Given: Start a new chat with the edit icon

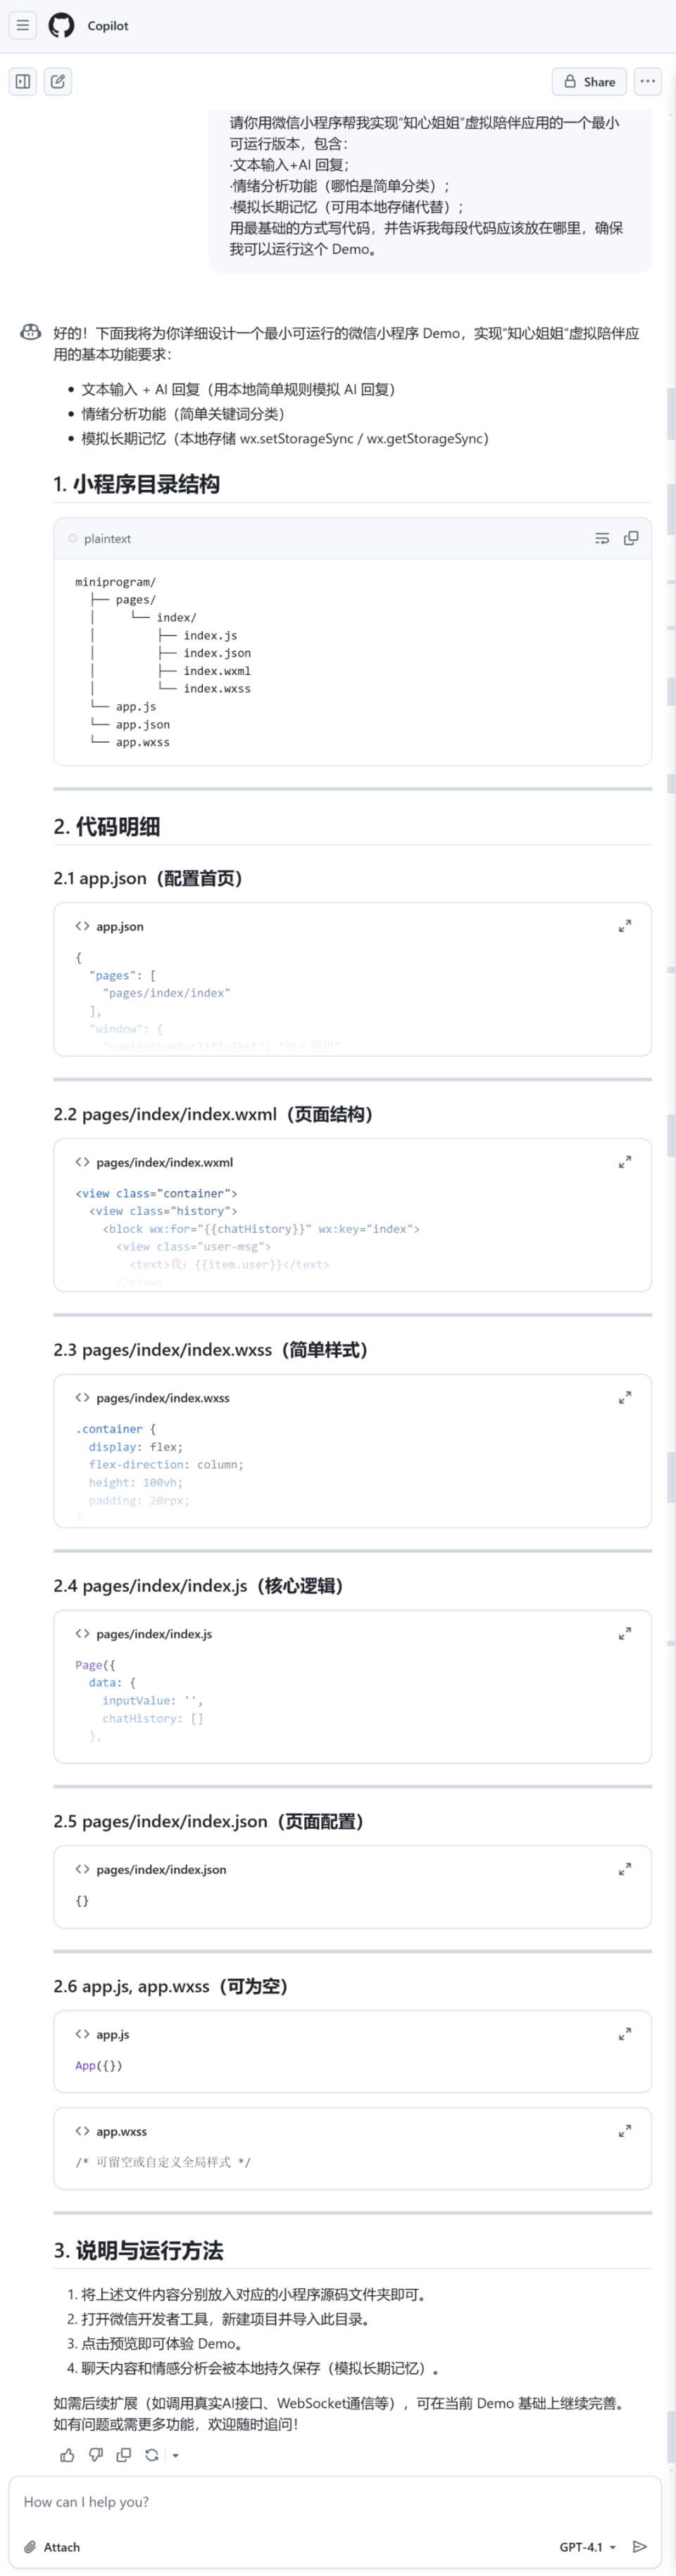Looking at the screenshot, I should pos(58,82).
